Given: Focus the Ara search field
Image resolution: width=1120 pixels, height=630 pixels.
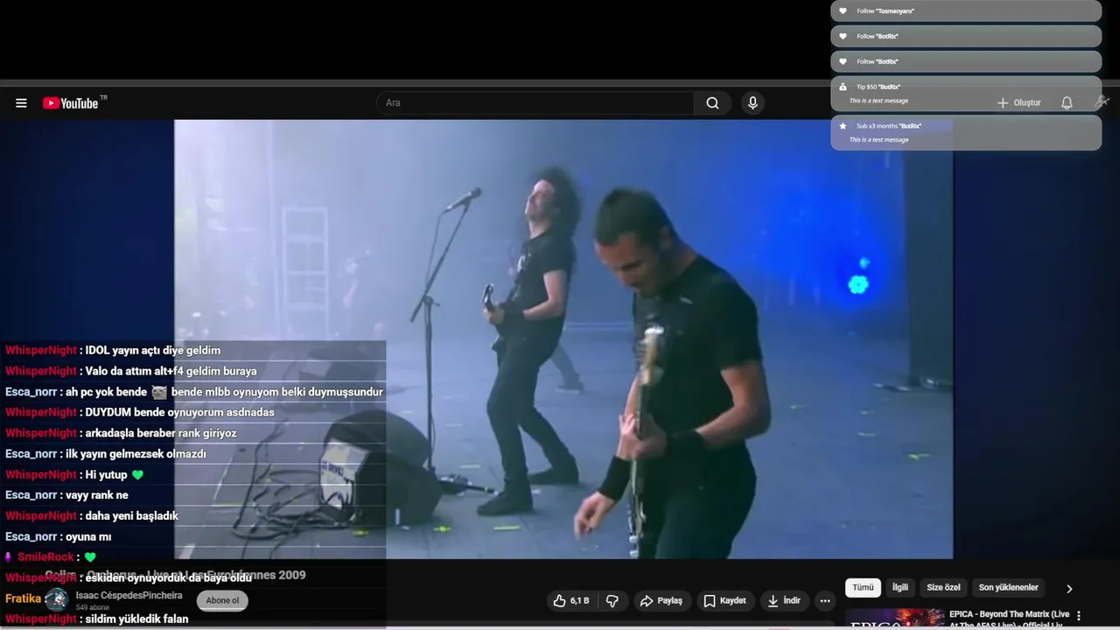Looking at the screenshot, I should click(535, 103).
